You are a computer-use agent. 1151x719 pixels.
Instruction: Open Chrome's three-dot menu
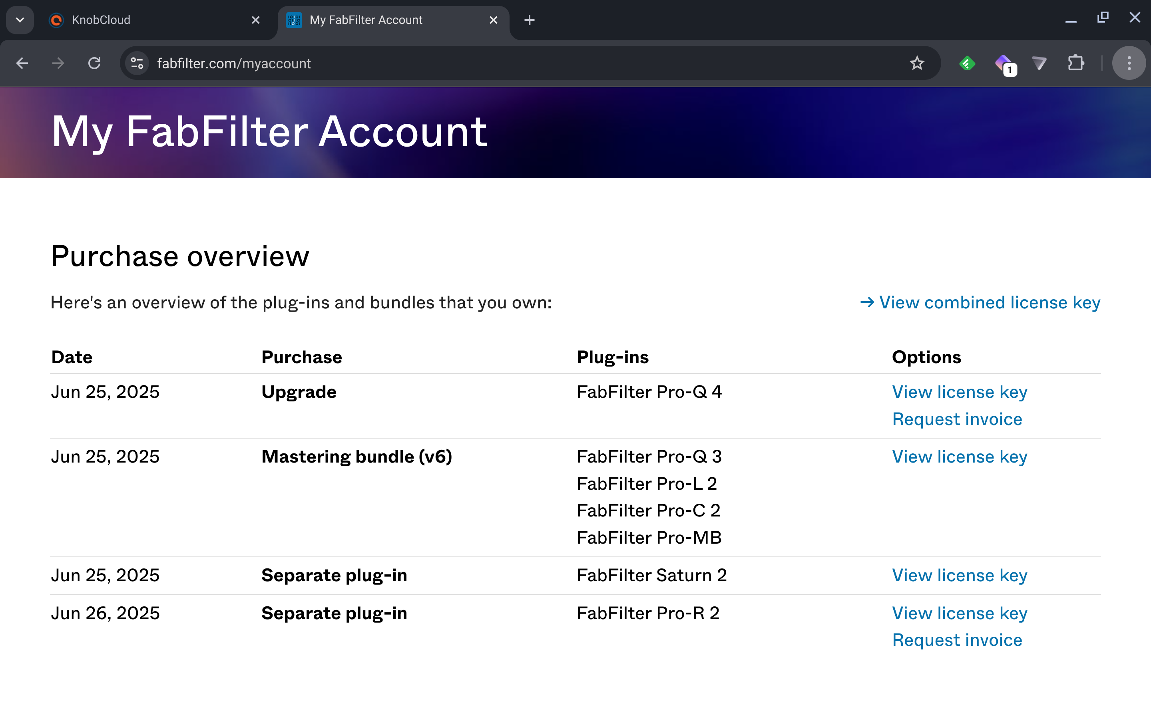tap(1129, 63)
